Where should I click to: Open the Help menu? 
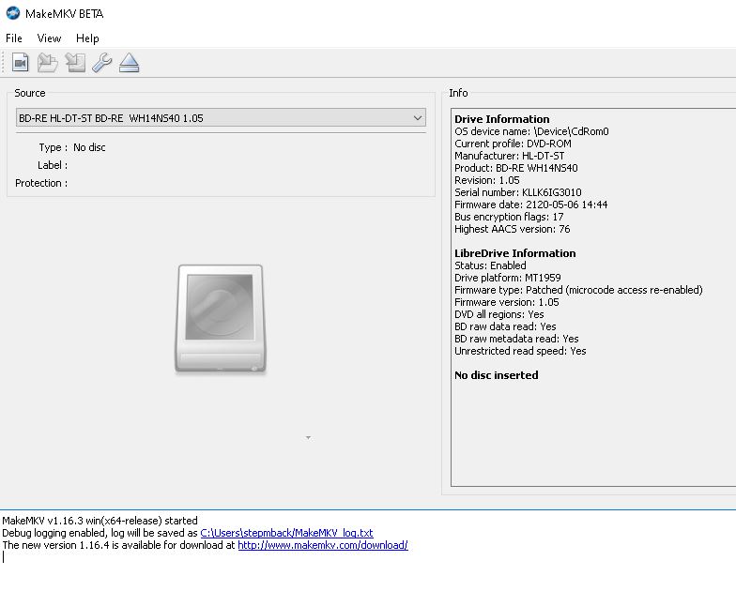(87, 38)
